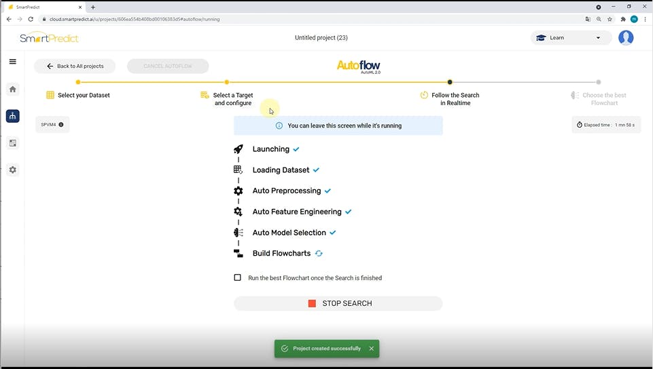Viewport: 653px width, 369px height.
Task: Click the Launching rocket icon
Action: 239,149
